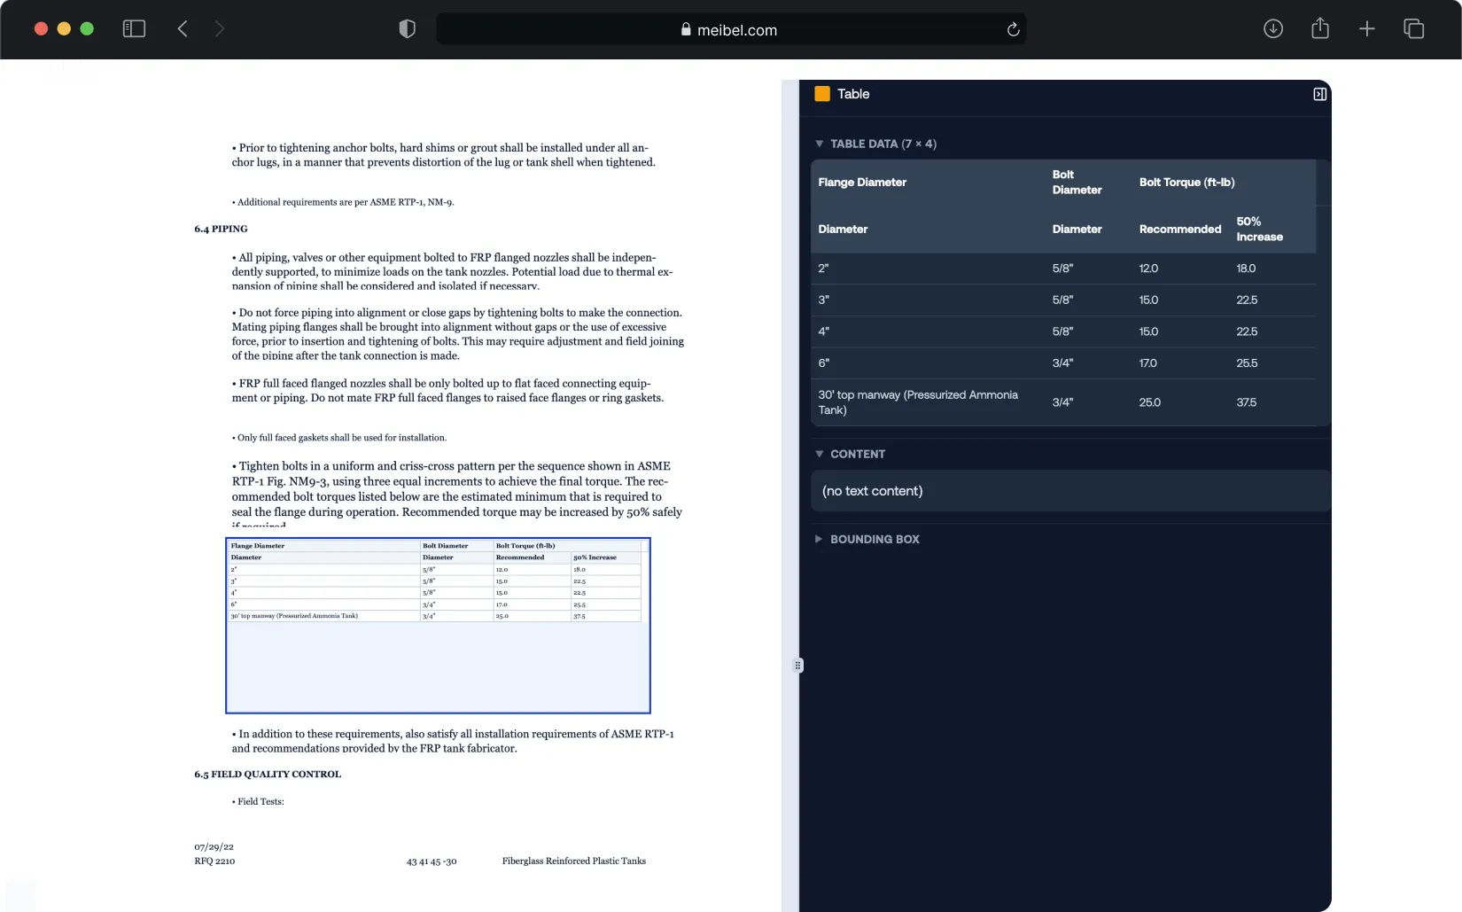Select the 3" flange diameter cell
This screenshot has width=1462, height=912.
(823, 300)
